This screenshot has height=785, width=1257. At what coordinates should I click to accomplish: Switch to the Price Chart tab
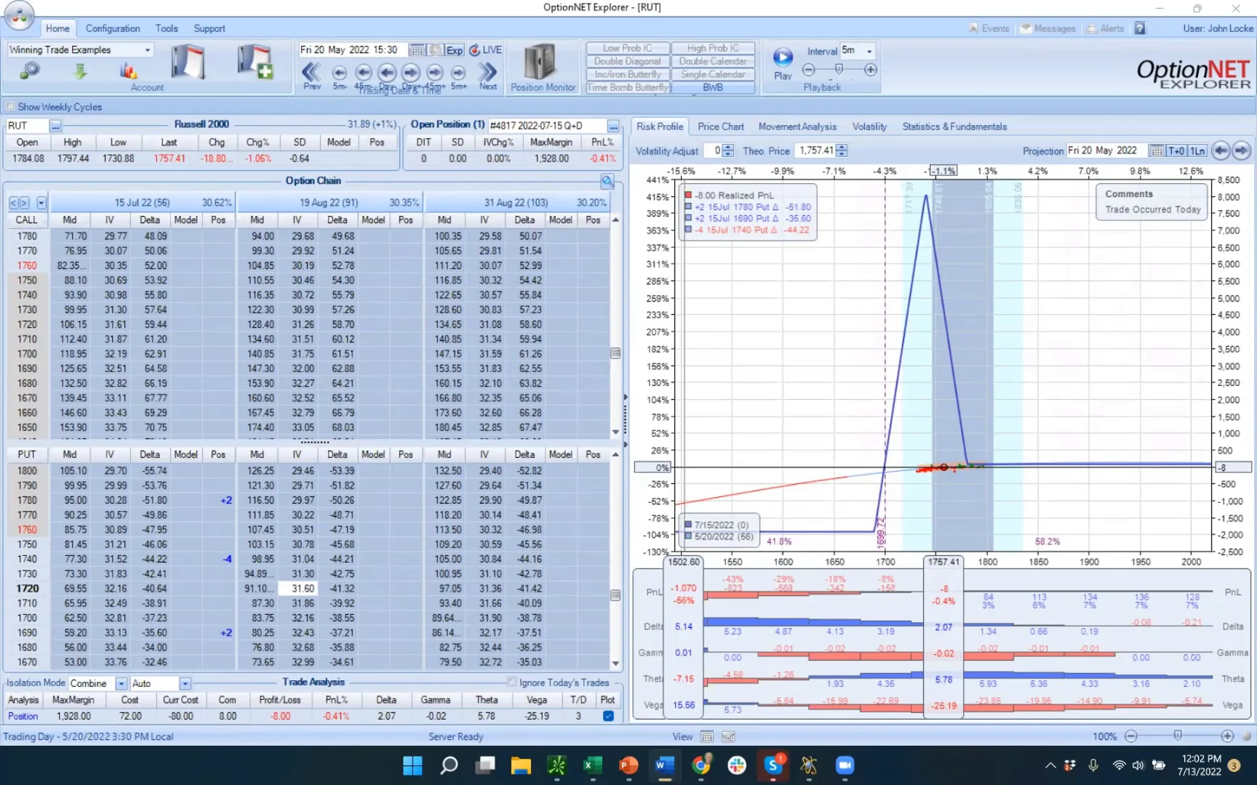click(721, 126)
